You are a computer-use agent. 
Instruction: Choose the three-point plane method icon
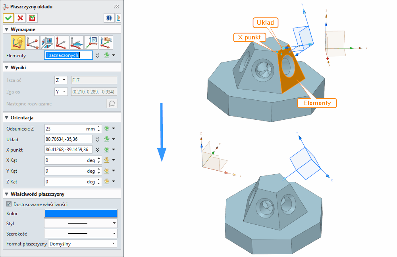point(33,42)
